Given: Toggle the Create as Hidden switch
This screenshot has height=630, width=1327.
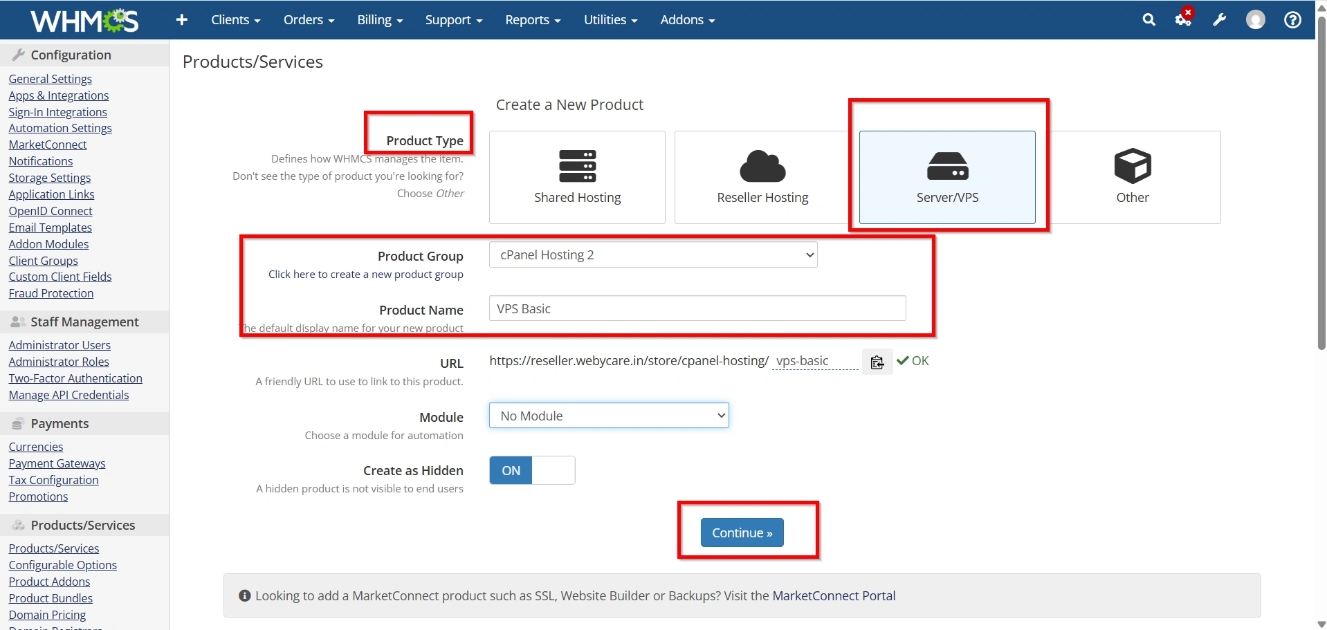Looking at the screenshot, I should tap(532, 470).
